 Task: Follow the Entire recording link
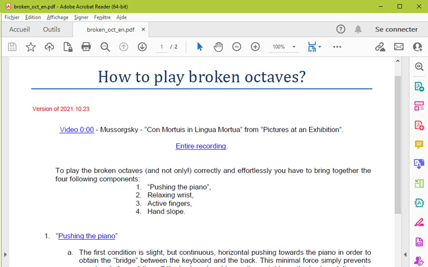pyautogui.click(x=201, y=146)
